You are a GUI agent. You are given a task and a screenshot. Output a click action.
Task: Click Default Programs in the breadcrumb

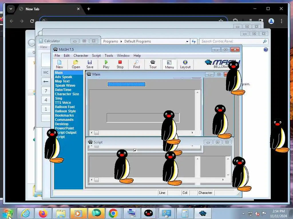pos(138,41)
